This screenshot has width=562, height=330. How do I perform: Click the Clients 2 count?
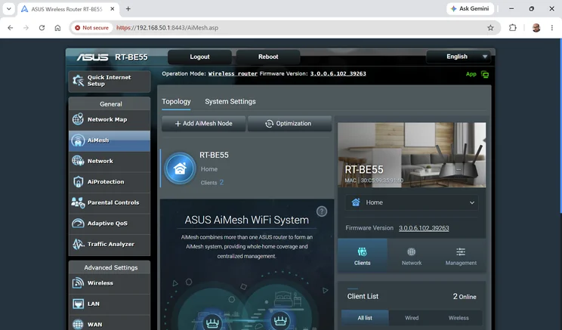[x=212, y=183]
